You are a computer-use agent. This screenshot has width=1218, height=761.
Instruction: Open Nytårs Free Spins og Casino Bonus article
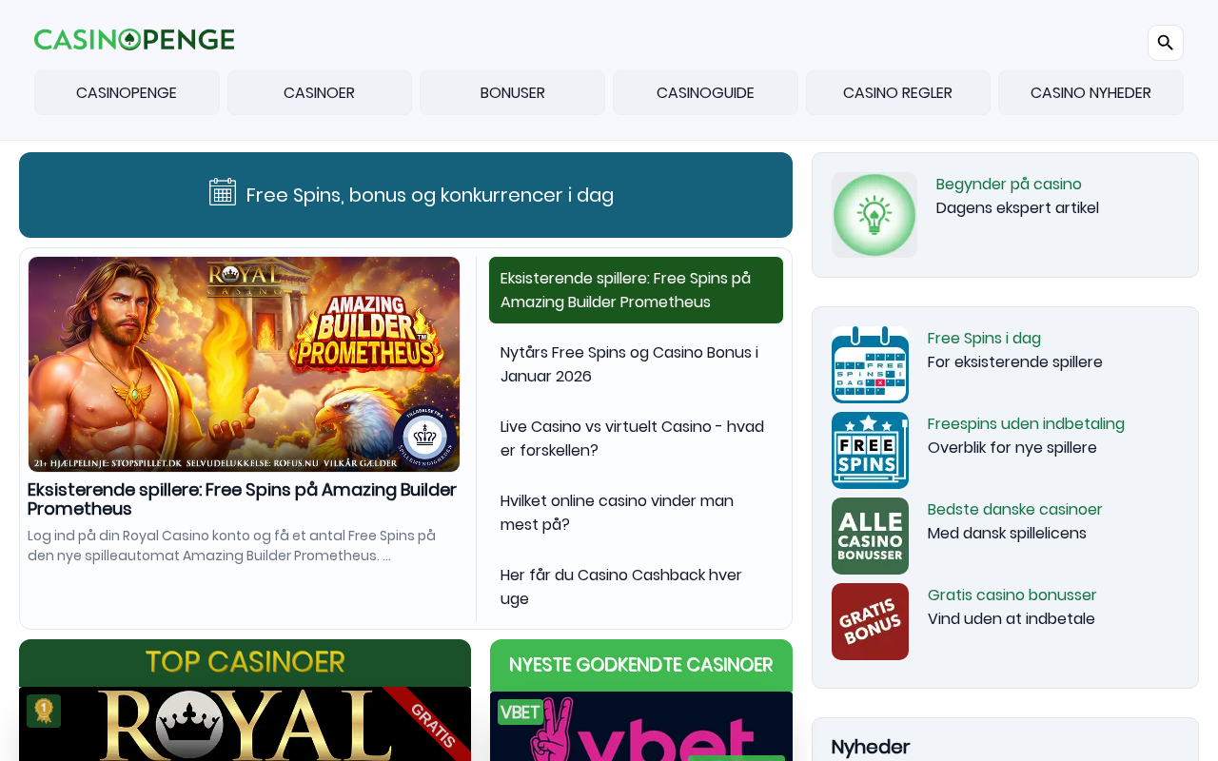tap(636, 364)
